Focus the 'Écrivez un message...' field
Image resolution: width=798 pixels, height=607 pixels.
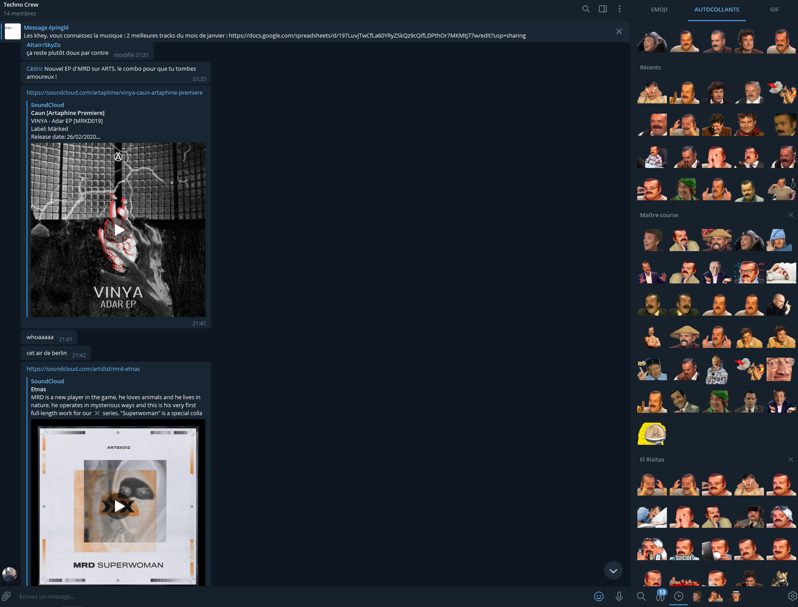[x=303, y=596]
